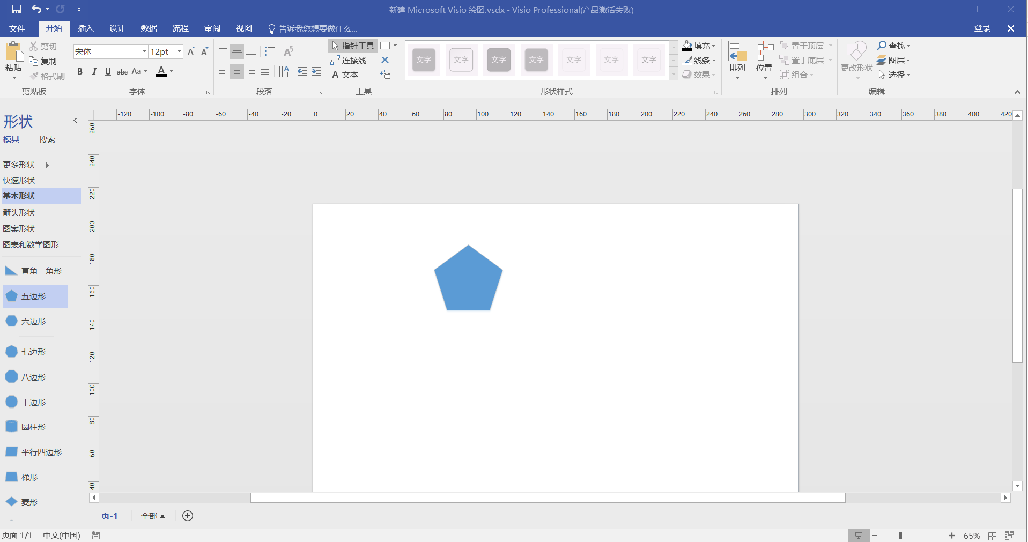Switch to the Design (设计) tab
The image size is (1028, 542).
click(117, 28)
